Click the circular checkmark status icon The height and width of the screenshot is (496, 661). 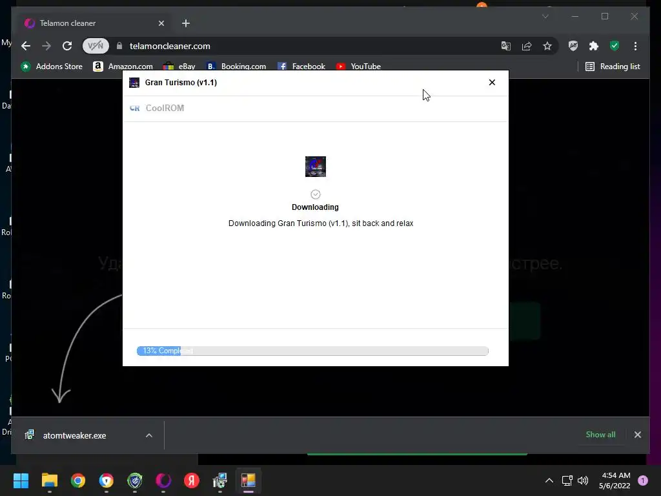pos(315,194)
